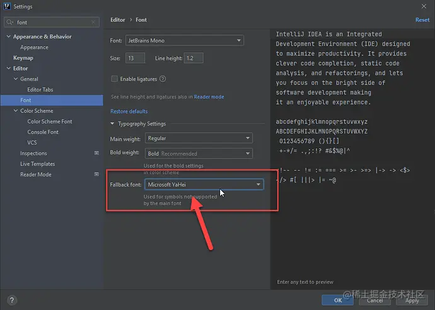Open the Font dropdown showing JetBrains Mono

click(185, 40)
